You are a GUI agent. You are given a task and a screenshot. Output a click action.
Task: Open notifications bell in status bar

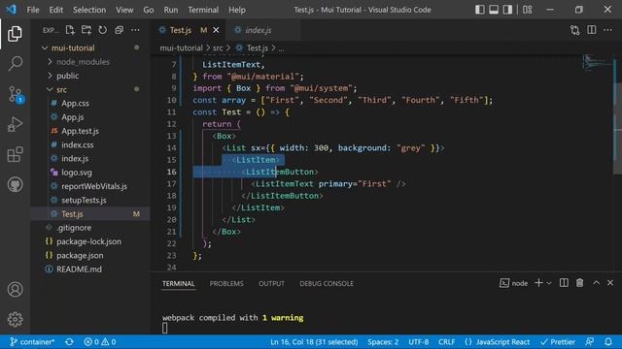[608, 342]
